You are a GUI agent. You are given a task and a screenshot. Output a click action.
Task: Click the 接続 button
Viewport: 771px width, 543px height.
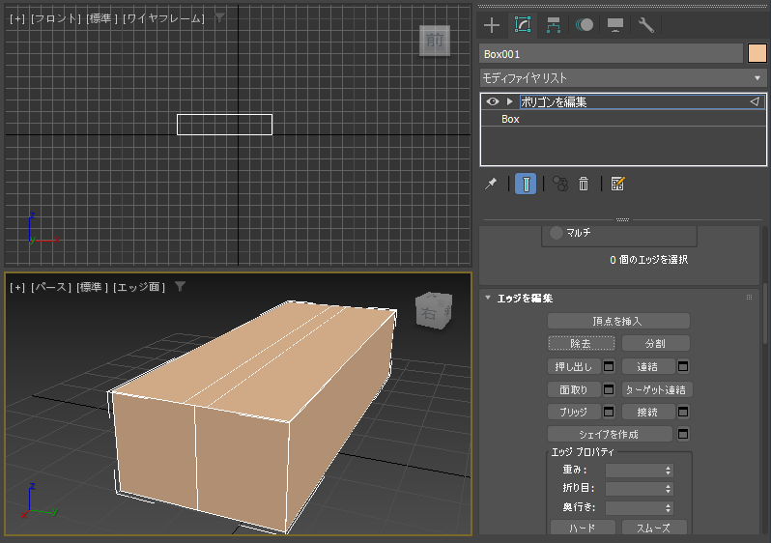coord(648,412)
